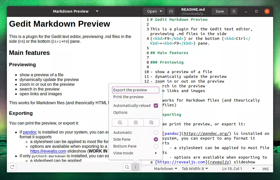Close the gedit window
The image size is (280, 180).
pos(267,11)
